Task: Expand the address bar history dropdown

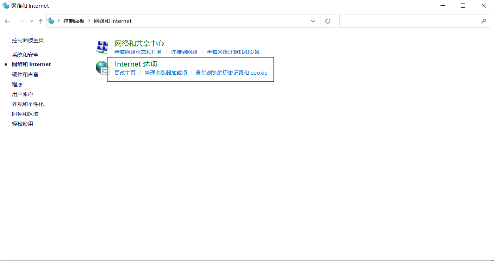Action: 313,21
